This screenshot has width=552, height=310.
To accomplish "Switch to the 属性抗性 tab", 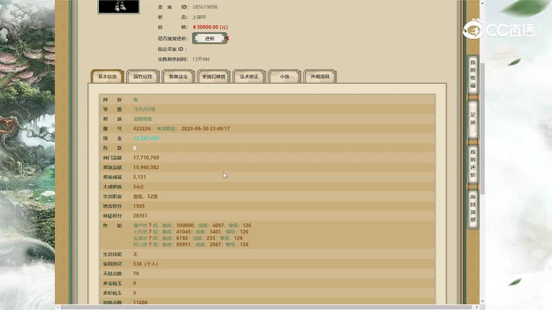I will pos(142,76).
